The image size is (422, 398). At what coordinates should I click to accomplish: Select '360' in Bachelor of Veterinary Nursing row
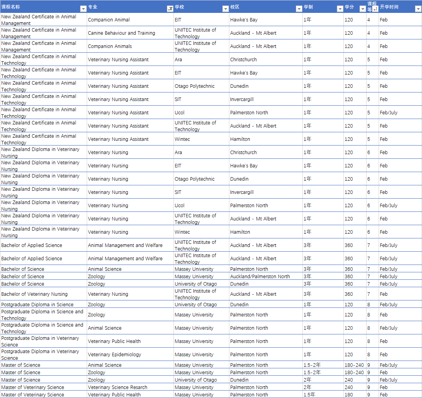point(355,294)
